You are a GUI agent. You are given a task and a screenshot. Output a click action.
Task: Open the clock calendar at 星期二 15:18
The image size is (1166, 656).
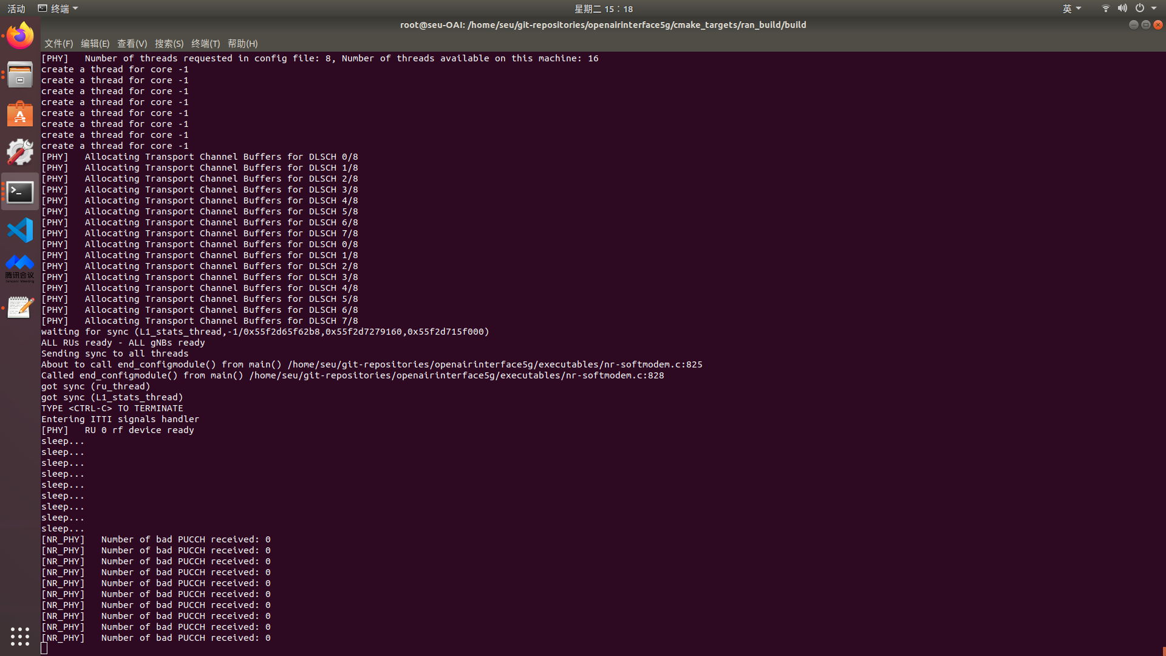[604, 9]
